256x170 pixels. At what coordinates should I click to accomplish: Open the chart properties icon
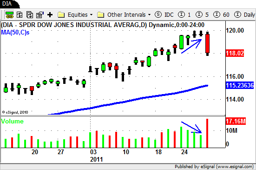40,15
